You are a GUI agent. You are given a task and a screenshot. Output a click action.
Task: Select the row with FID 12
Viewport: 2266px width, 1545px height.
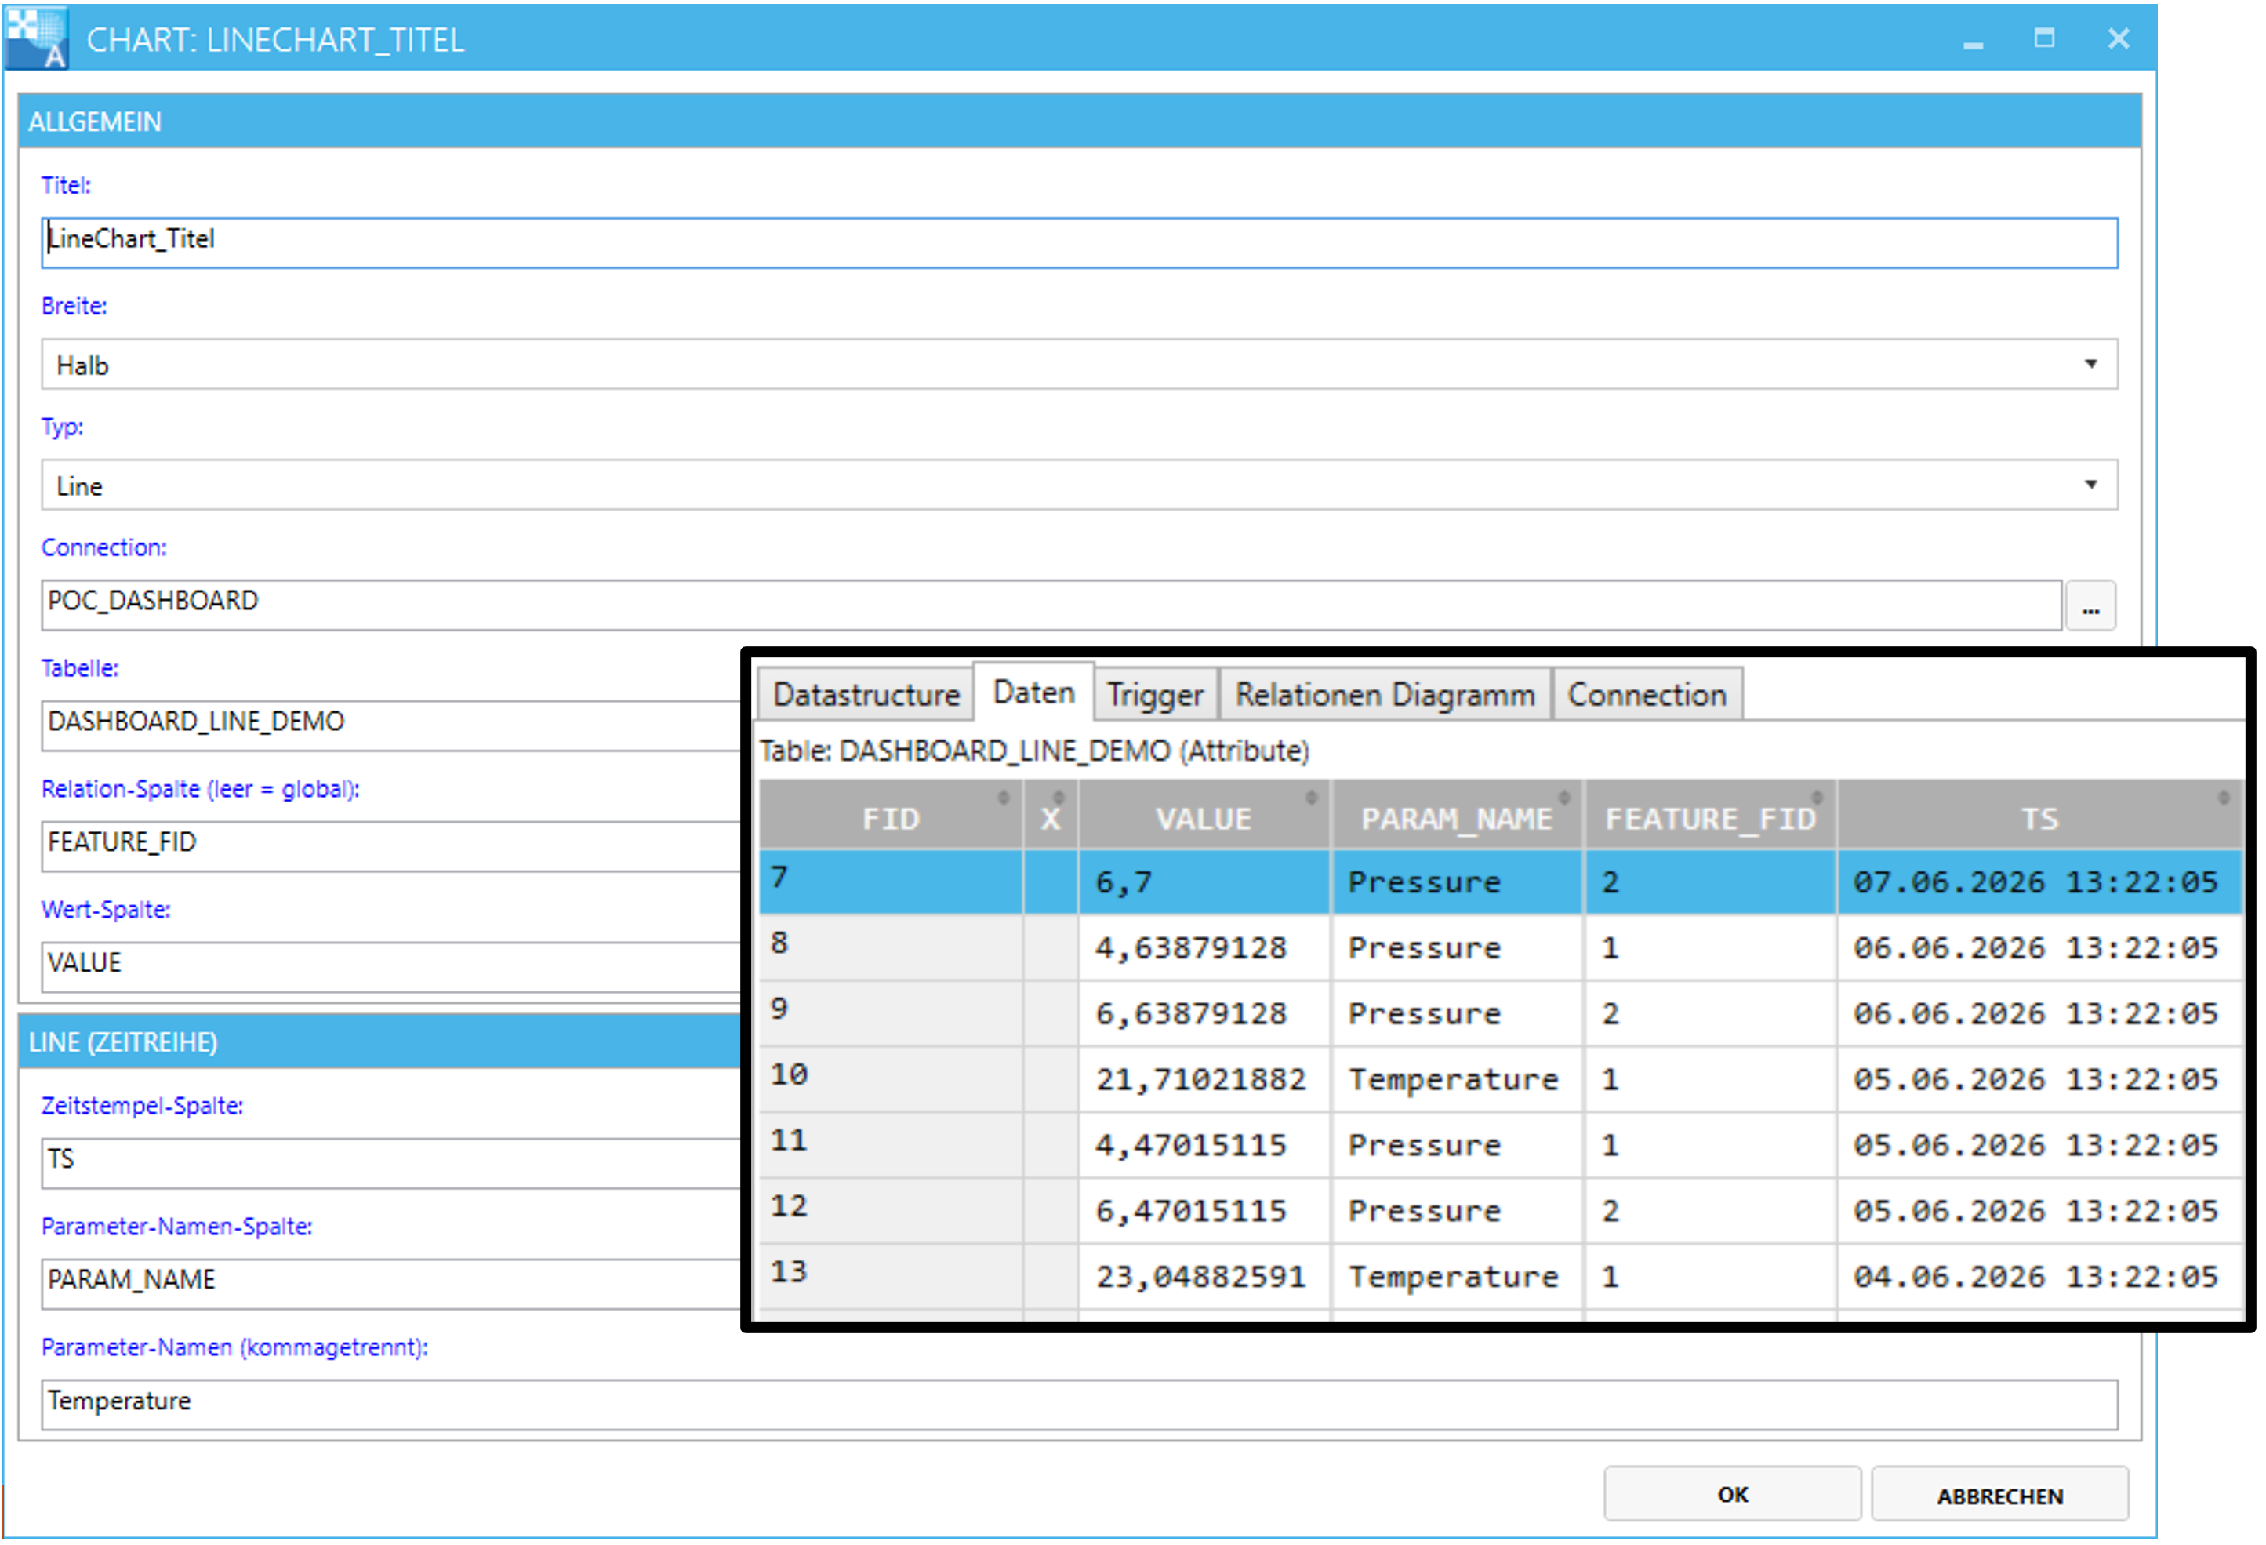click(x=1501, y=1210)
